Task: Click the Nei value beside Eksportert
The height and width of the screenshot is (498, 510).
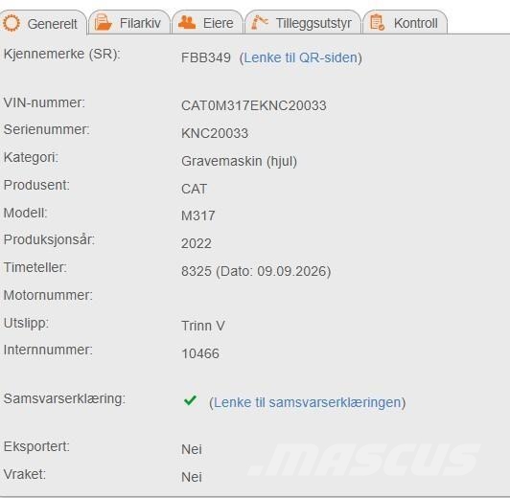Action: pyautogui.click(x=192, y=449)
